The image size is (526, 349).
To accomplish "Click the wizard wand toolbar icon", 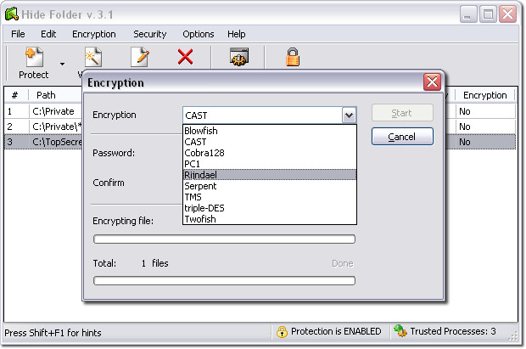I will pyautogui.click(x=93, y=57).
